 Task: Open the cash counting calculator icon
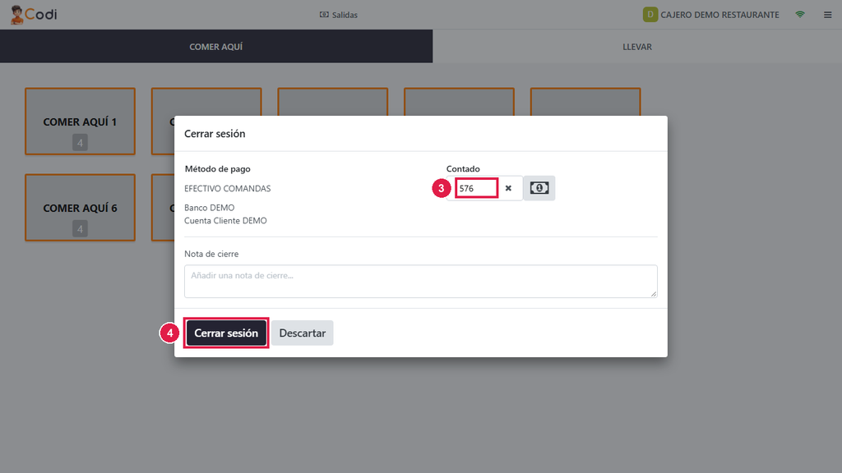click(x=539, y=188)
